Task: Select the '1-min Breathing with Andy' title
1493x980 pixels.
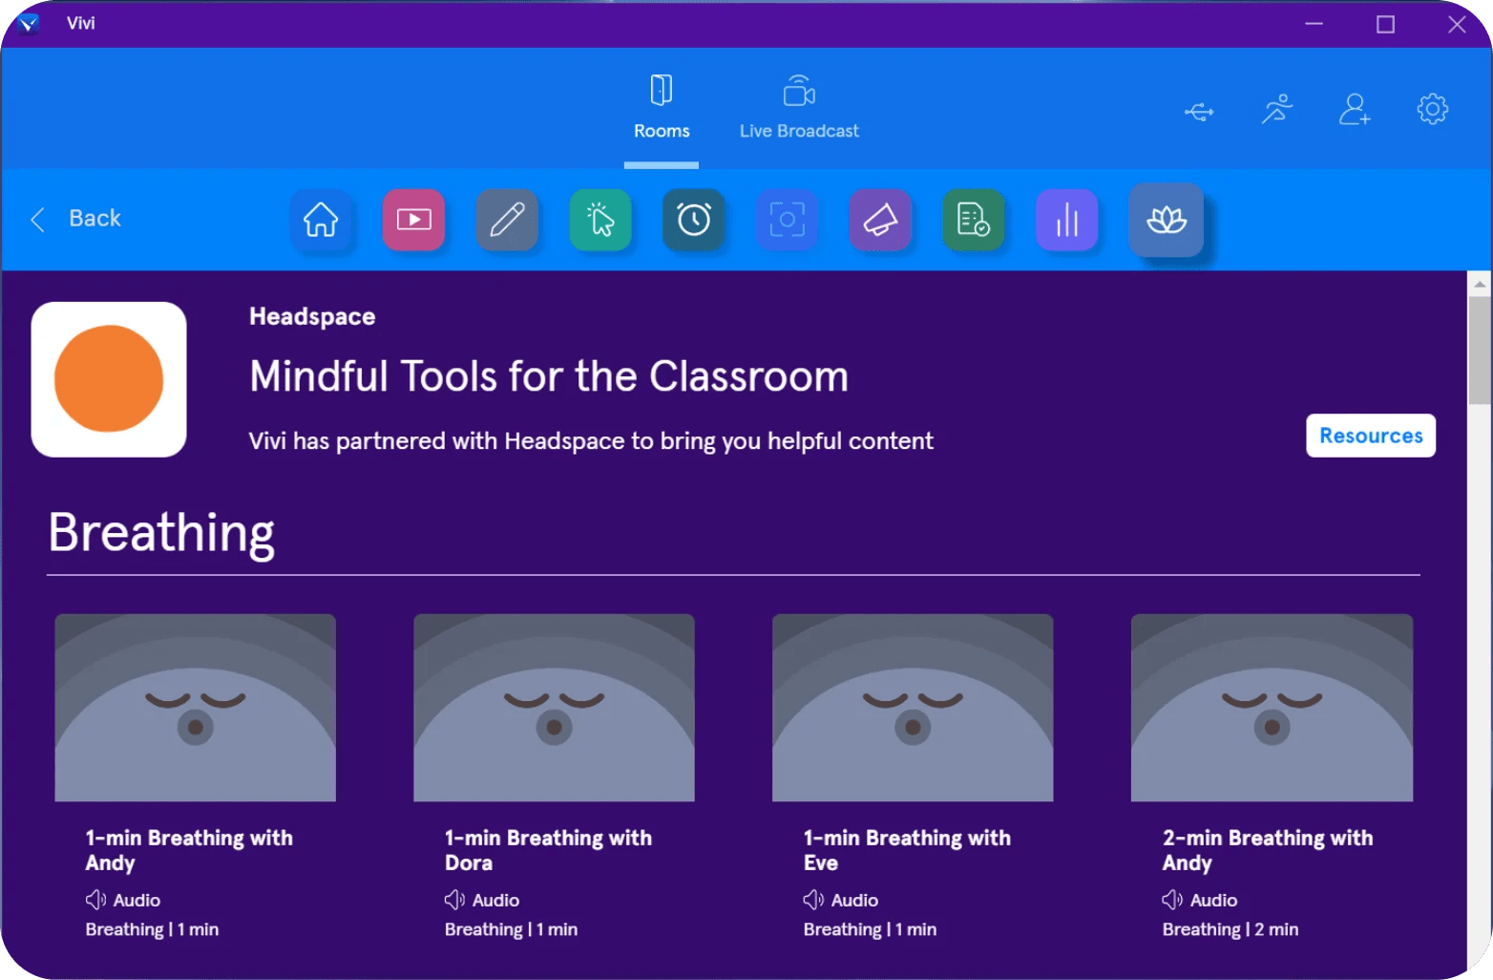Action: [189, 850]
